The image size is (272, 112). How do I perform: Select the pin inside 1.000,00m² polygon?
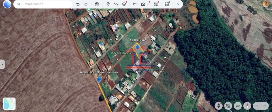coord(138,47)
